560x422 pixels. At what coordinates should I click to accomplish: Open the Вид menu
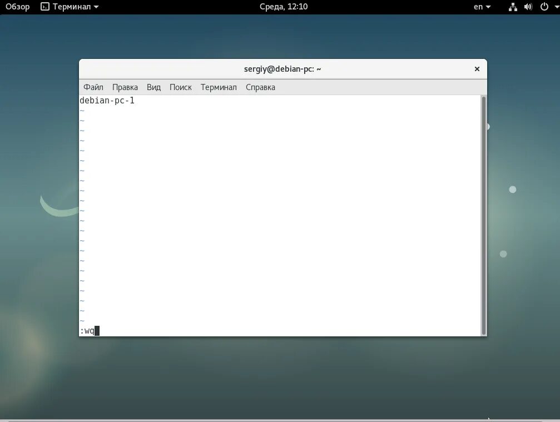153,87
